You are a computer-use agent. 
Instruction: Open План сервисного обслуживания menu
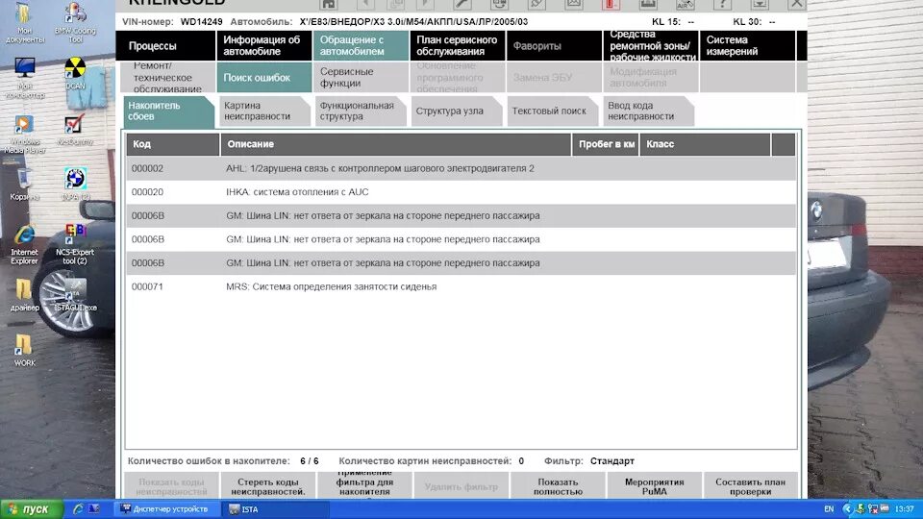(x=458, y=46)
